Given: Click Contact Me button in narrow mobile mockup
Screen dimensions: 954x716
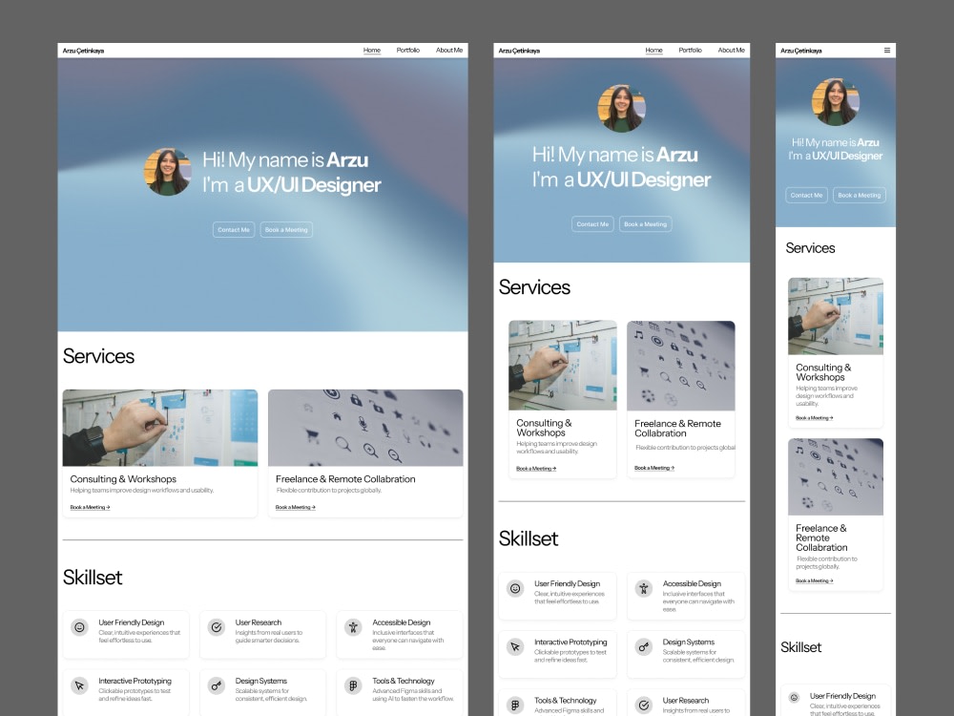Looking at the screenshot, I should point(806,195).
